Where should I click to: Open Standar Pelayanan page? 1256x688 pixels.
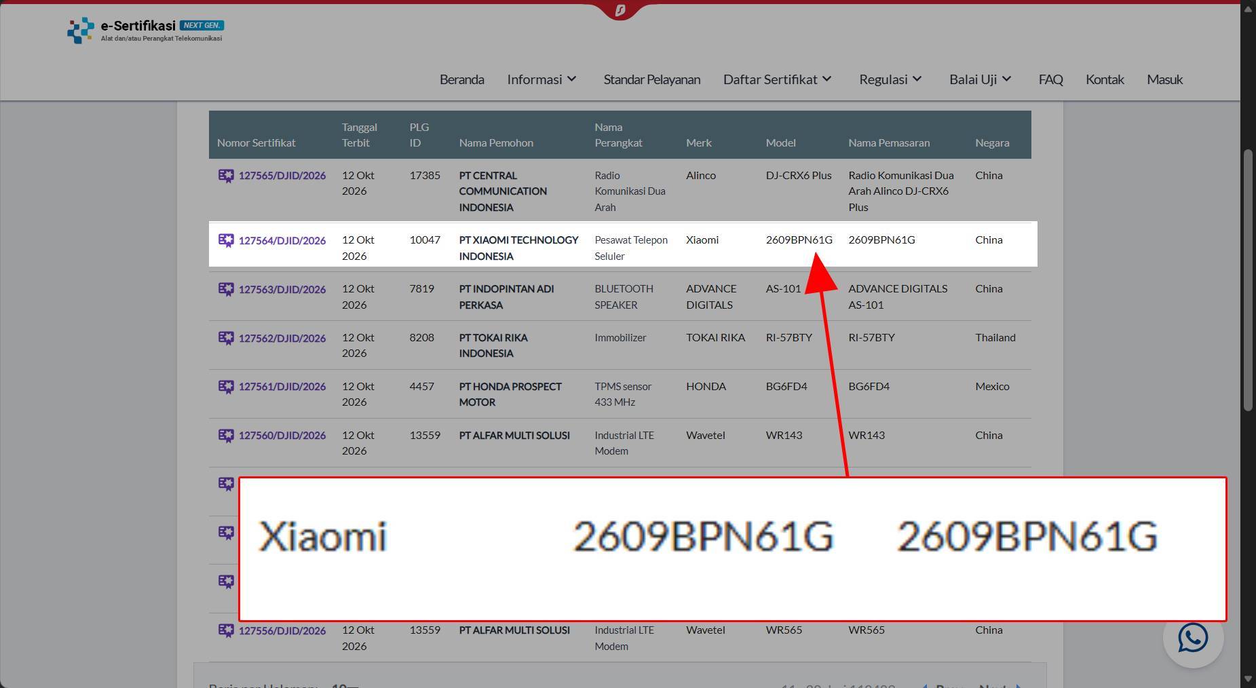click(x=652, y=79)
